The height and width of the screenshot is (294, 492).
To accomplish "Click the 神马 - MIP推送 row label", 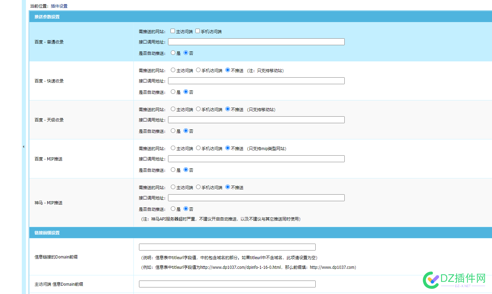I will [x=48, y=203].
